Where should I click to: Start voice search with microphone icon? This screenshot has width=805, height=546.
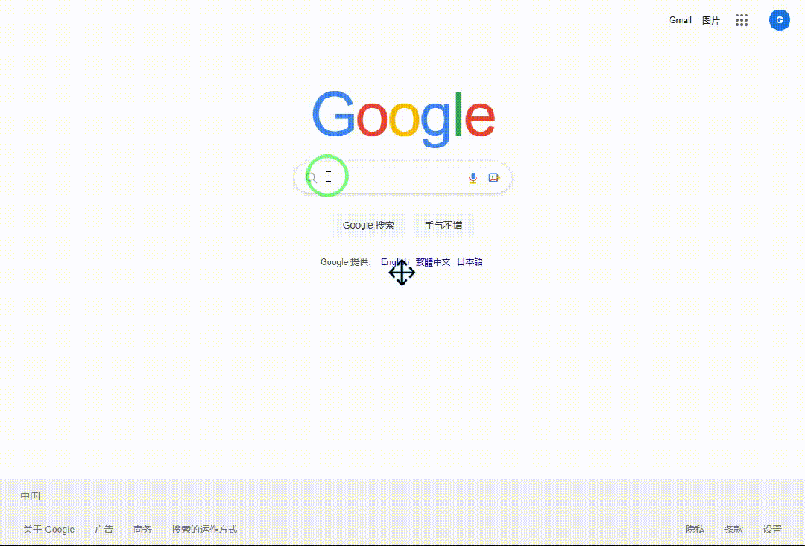pos(473,177)
